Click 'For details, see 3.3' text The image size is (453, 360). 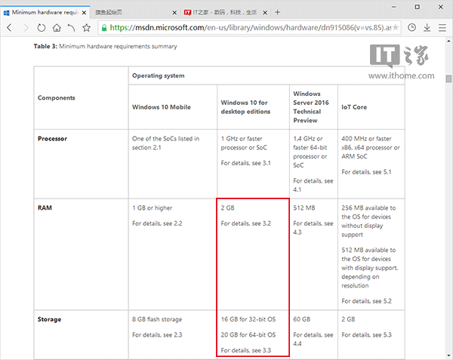coord(246,350)
